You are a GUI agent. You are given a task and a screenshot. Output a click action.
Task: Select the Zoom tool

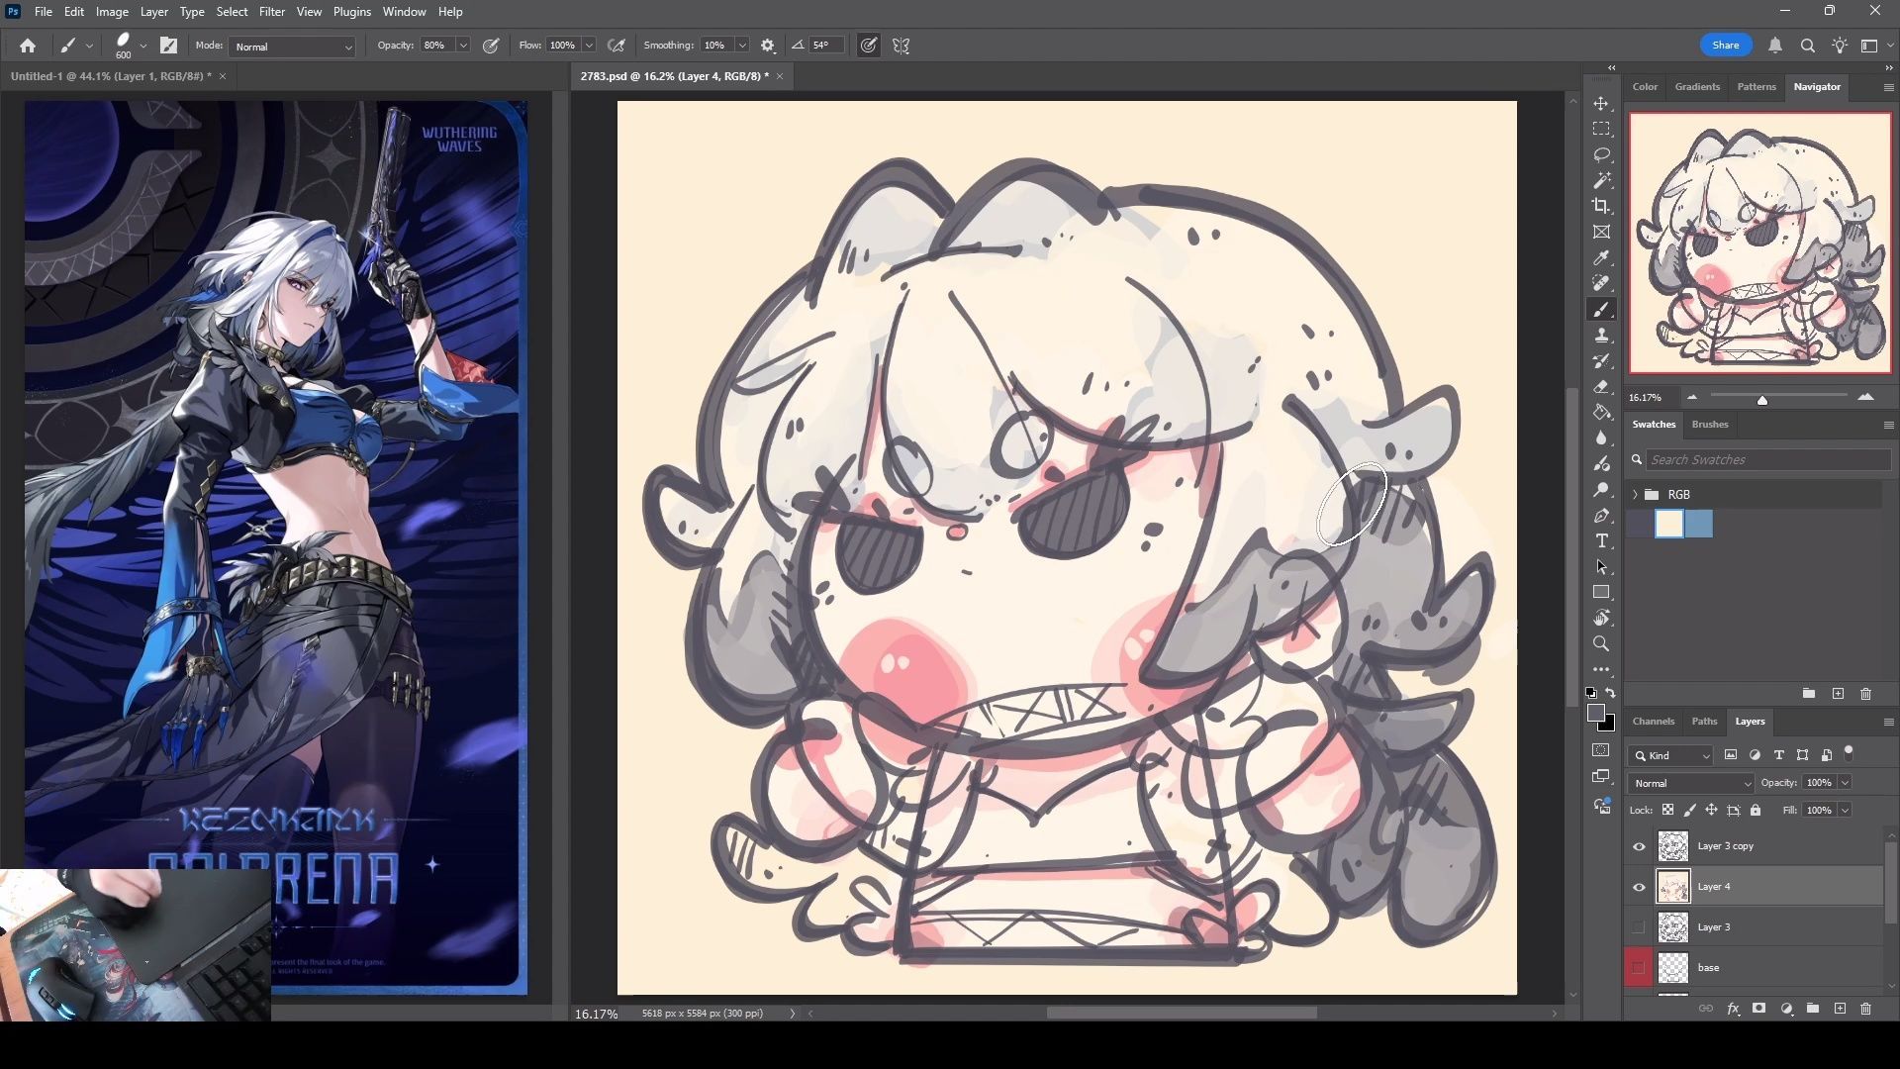coord(1601,644)
